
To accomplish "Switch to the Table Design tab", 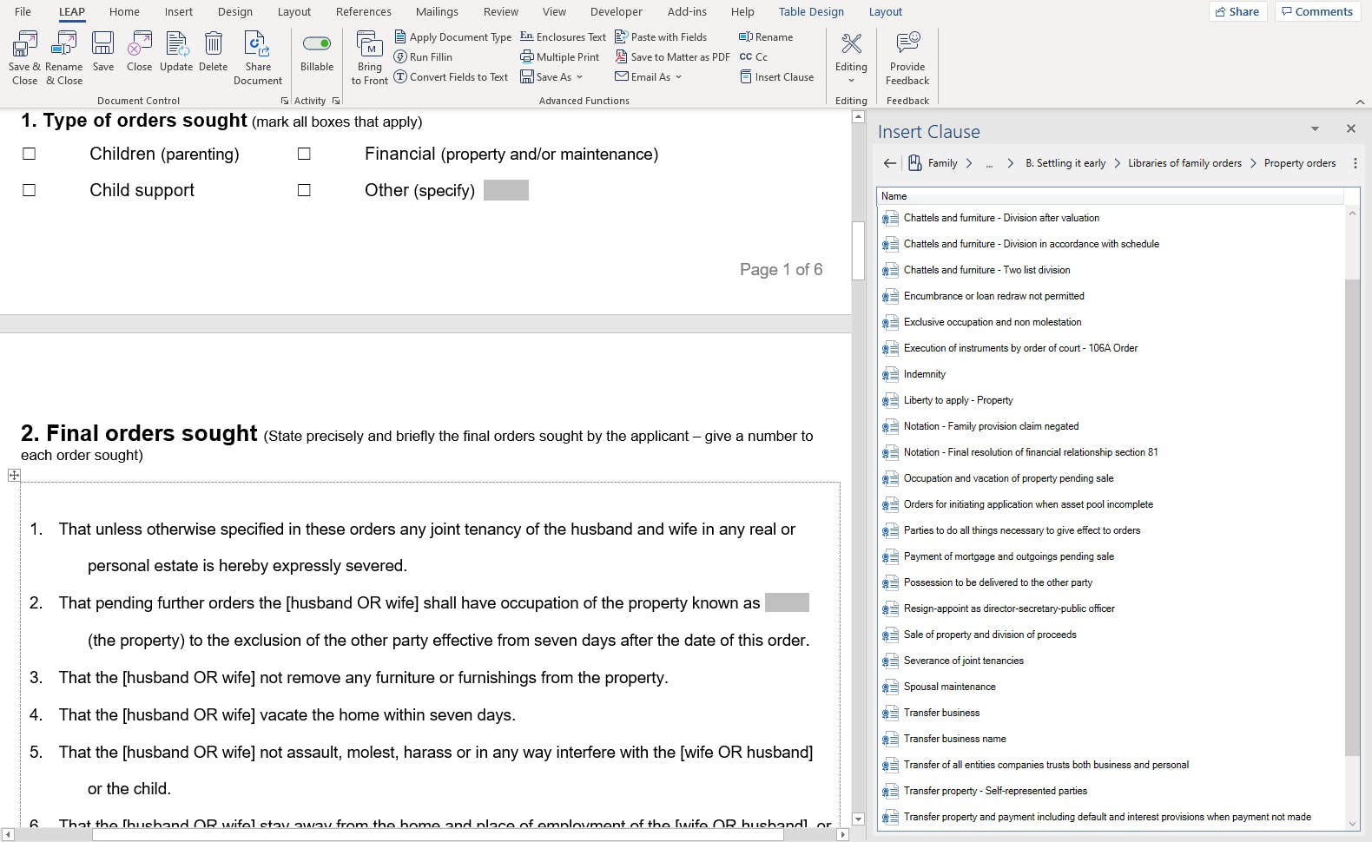I will 811,12.
